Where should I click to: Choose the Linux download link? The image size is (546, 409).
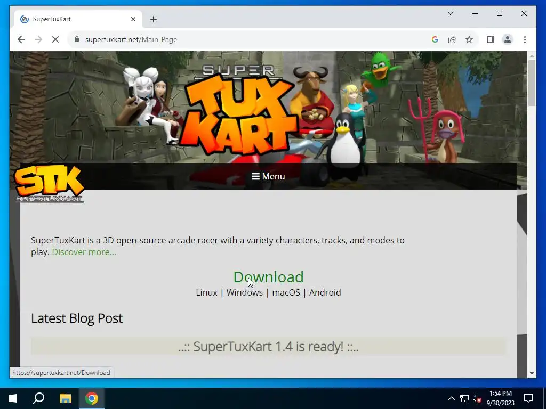pos(206,292)
